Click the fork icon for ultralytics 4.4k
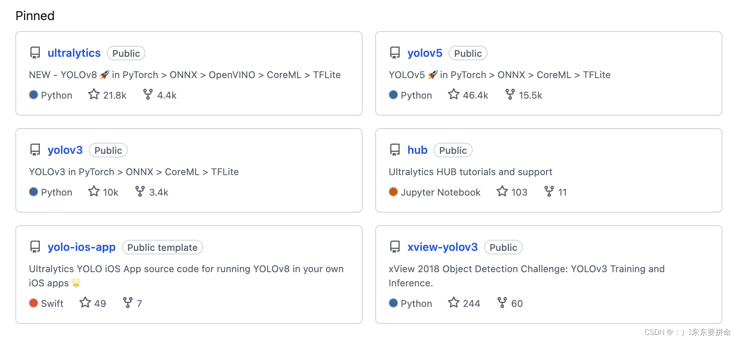Image resolution: width=737 pixels, height=340 pixels. (148, 94)
